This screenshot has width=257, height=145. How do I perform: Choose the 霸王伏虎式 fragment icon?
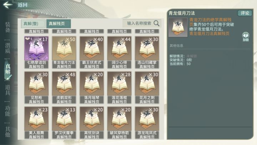tap(92, 48)
